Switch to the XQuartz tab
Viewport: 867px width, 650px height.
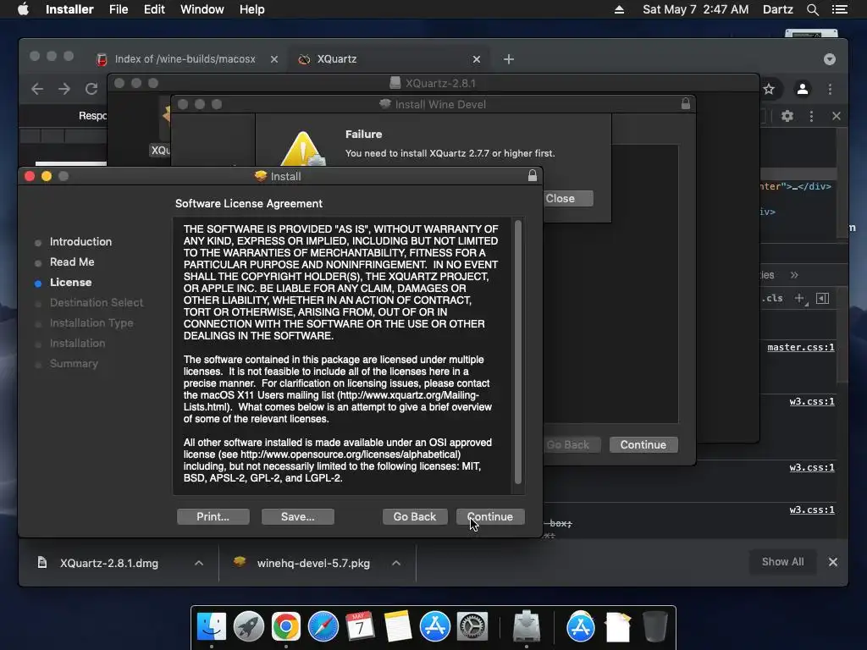(389, 59)
